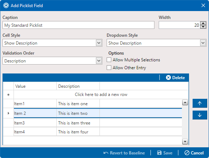Increase the Width with up spinner
209x158 pixels.
tap(203, 23)
